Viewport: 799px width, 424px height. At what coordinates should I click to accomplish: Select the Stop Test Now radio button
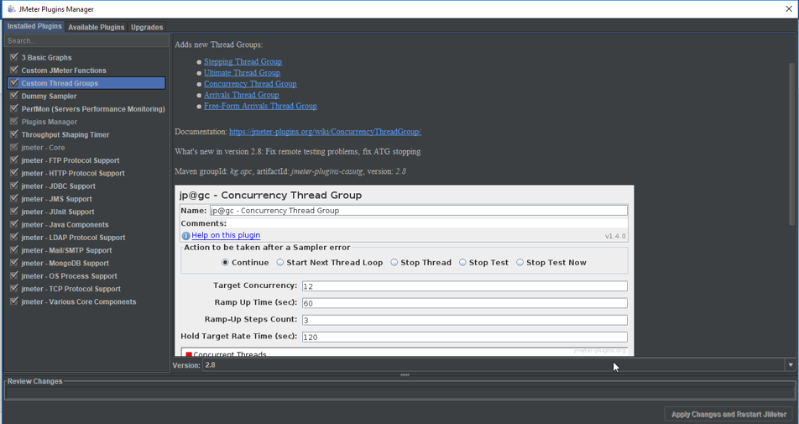click(x=520, y=263)
